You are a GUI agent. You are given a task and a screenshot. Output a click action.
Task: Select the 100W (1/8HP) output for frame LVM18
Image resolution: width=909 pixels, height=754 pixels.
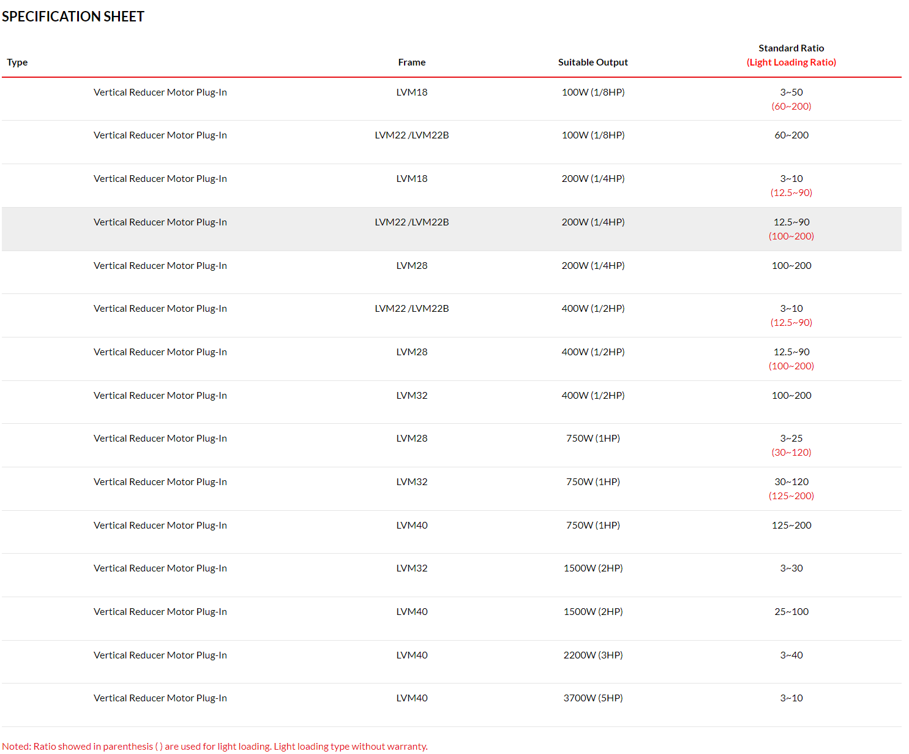pyautogui.click(x=593, y=92)
